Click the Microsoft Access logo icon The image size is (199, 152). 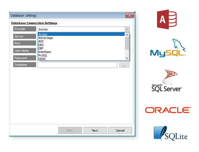coord(167,19)
